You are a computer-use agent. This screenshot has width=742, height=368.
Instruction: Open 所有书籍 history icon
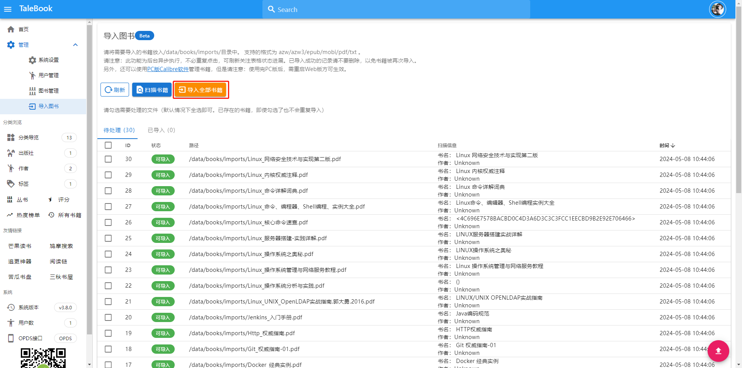tap(51, 215)
